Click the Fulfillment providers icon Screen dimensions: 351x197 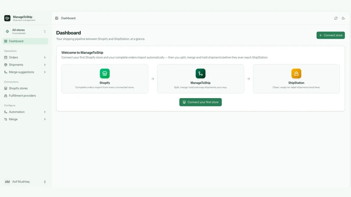[x=6, y=95]
